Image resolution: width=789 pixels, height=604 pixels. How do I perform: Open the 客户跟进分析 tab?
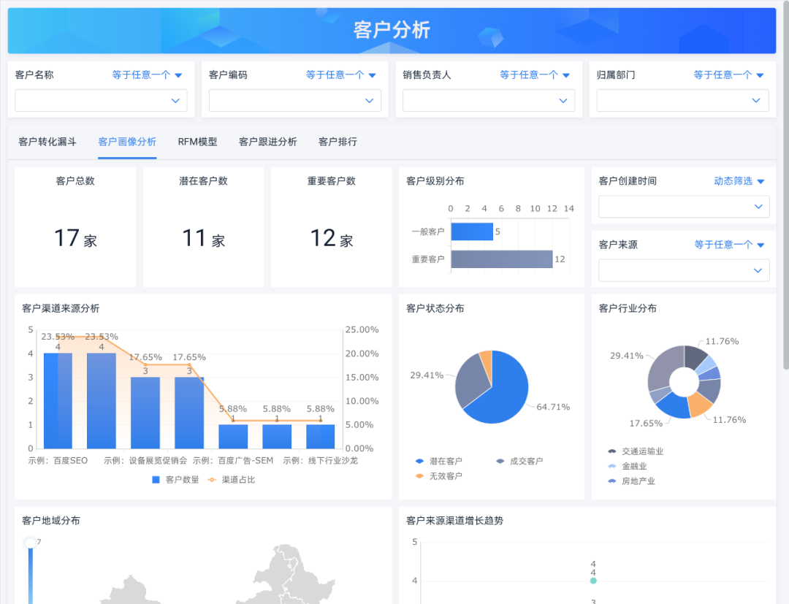click(267, 142)
